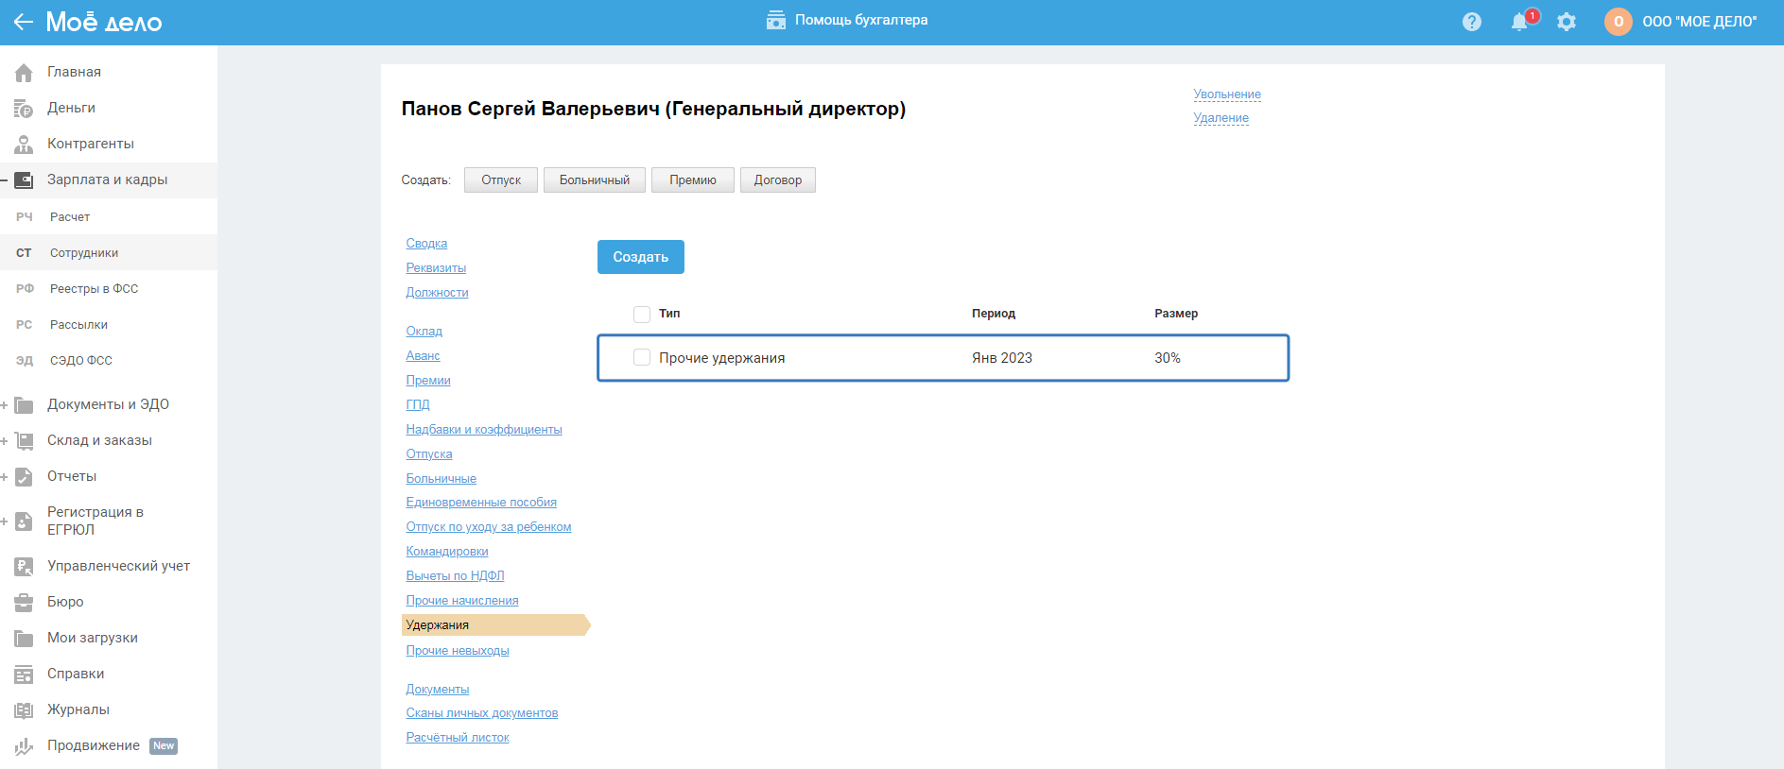Click the Справки icon in sidebar
The width and height of the screenshot is (1784, 769).
24,674
